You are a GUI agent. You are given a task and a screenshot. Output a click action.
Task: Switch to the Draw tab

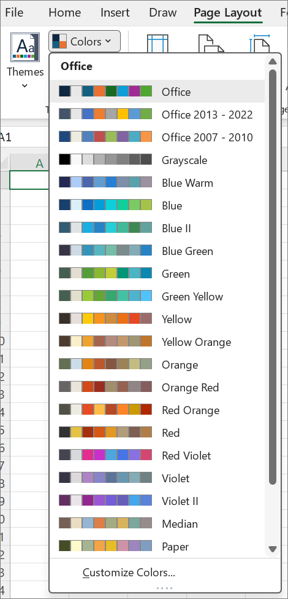(162, 13)
